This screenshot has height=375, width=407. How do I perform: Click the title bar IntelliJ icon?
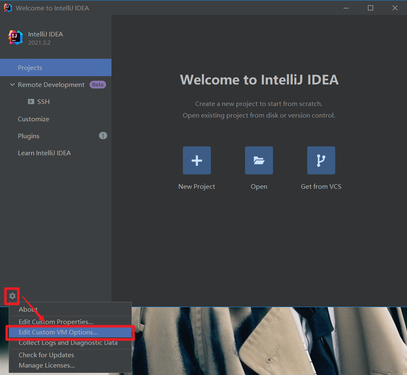point(8,8)
